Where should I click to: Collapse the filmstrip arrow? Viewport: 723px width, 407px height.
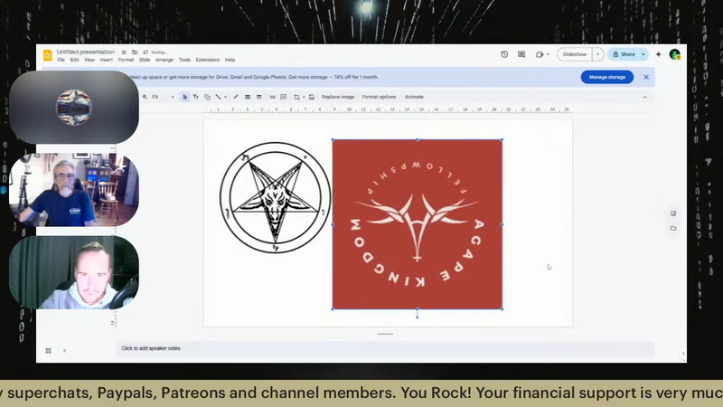64,351
